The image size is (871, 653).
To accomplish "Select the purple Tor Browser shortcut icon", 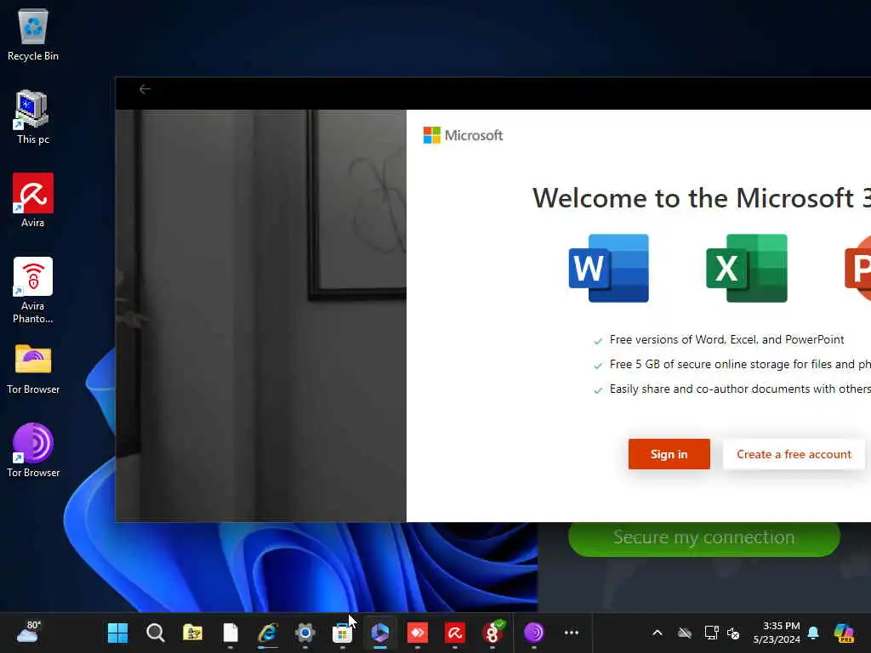I will (x=33, y=451).
